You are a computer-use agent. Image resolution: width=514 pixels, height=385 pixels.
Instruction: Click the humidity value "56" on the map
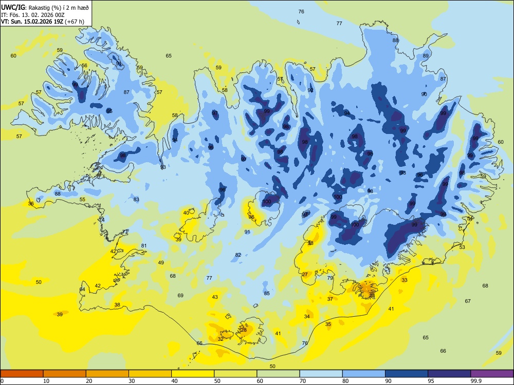(85, 66)
